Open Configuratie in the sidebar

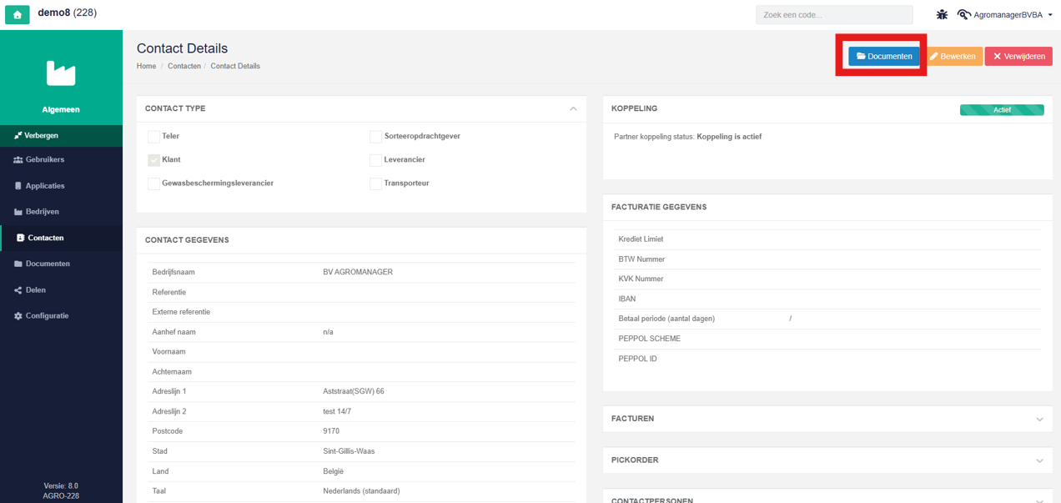pyautogui.click(x=61, y=316)
